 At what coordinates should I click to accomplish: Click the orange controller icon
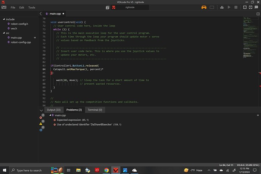pyautogui.click(x=204, y=7)
